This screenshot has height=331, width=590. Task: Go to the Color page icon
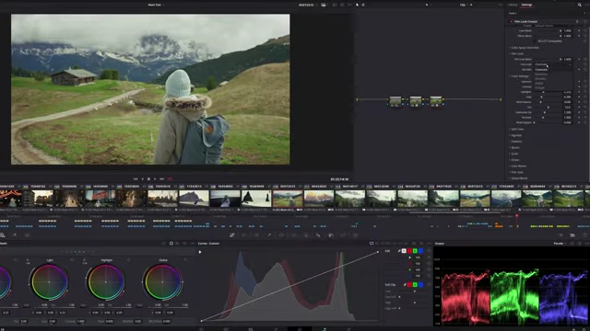click(x=300, y=329)
